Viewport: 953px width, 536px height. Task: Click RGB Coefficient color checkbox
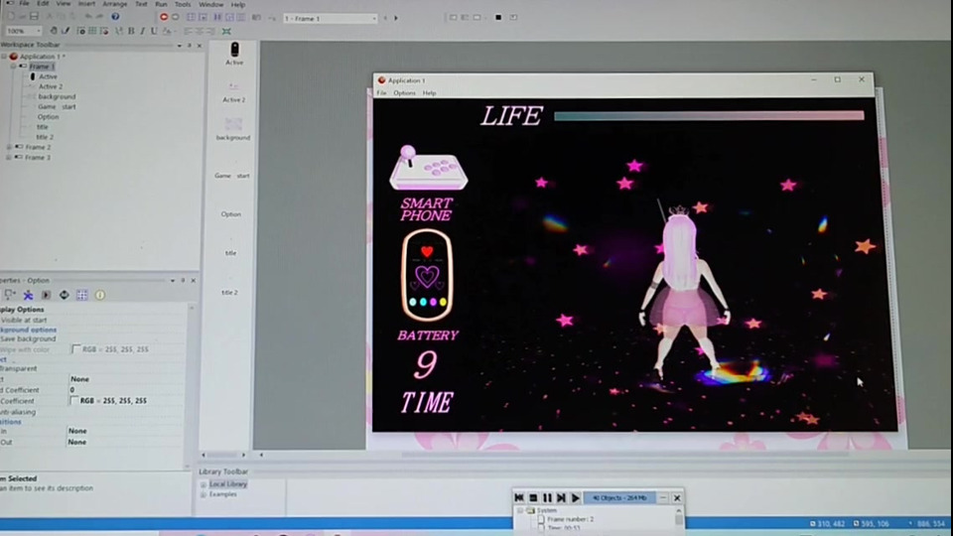[74, 400]
